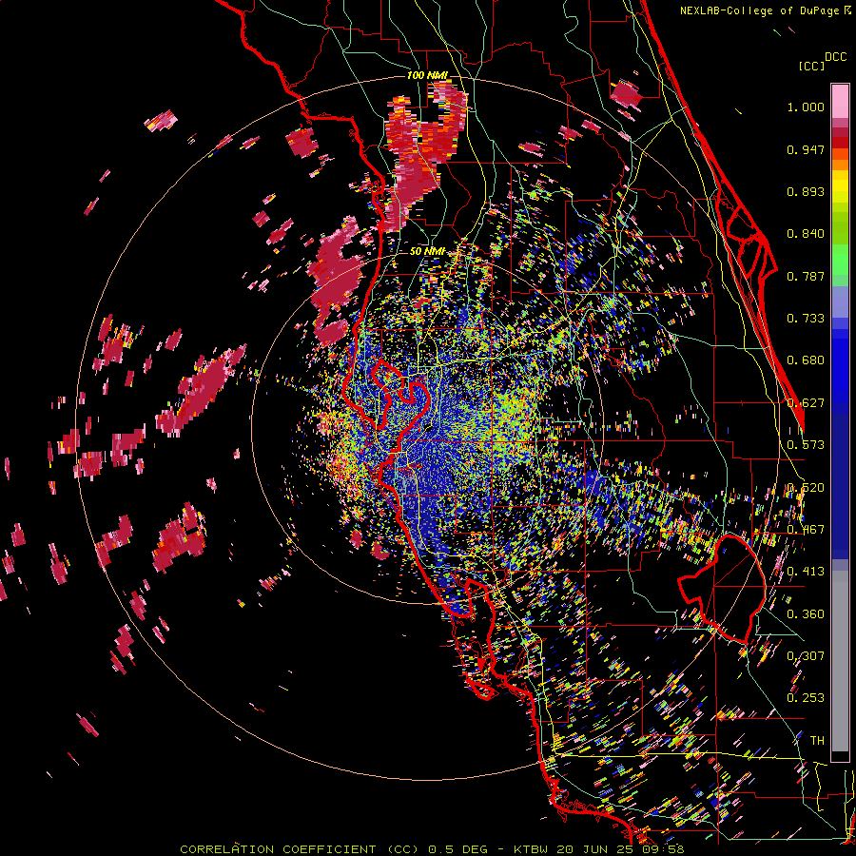
Task: Click the NEXLAB-College of DuPage label
Action: 759,10
